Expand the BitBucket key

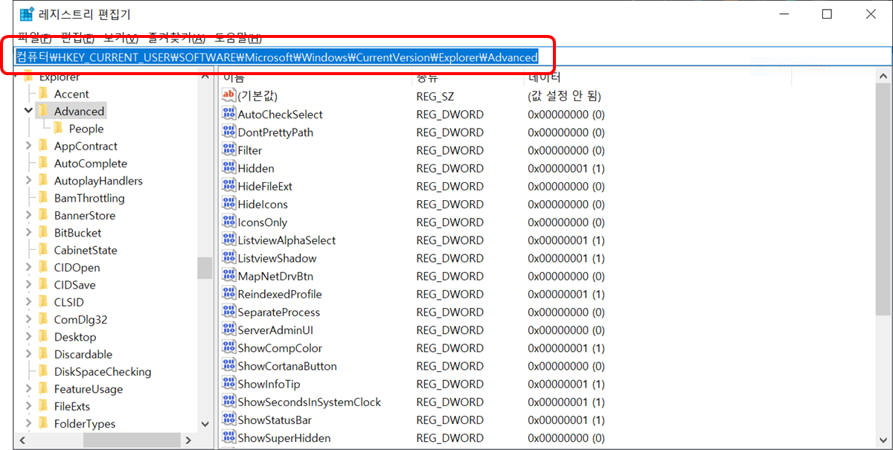pyautogui.click(x=28, y=232)
